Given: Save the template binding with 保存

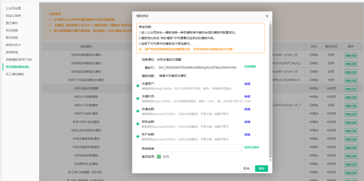Looking at the screenshot, I should 262,168.
